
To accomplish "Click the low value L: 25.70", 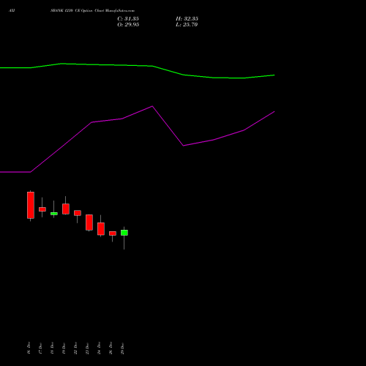I will click(x=187, y=25).
